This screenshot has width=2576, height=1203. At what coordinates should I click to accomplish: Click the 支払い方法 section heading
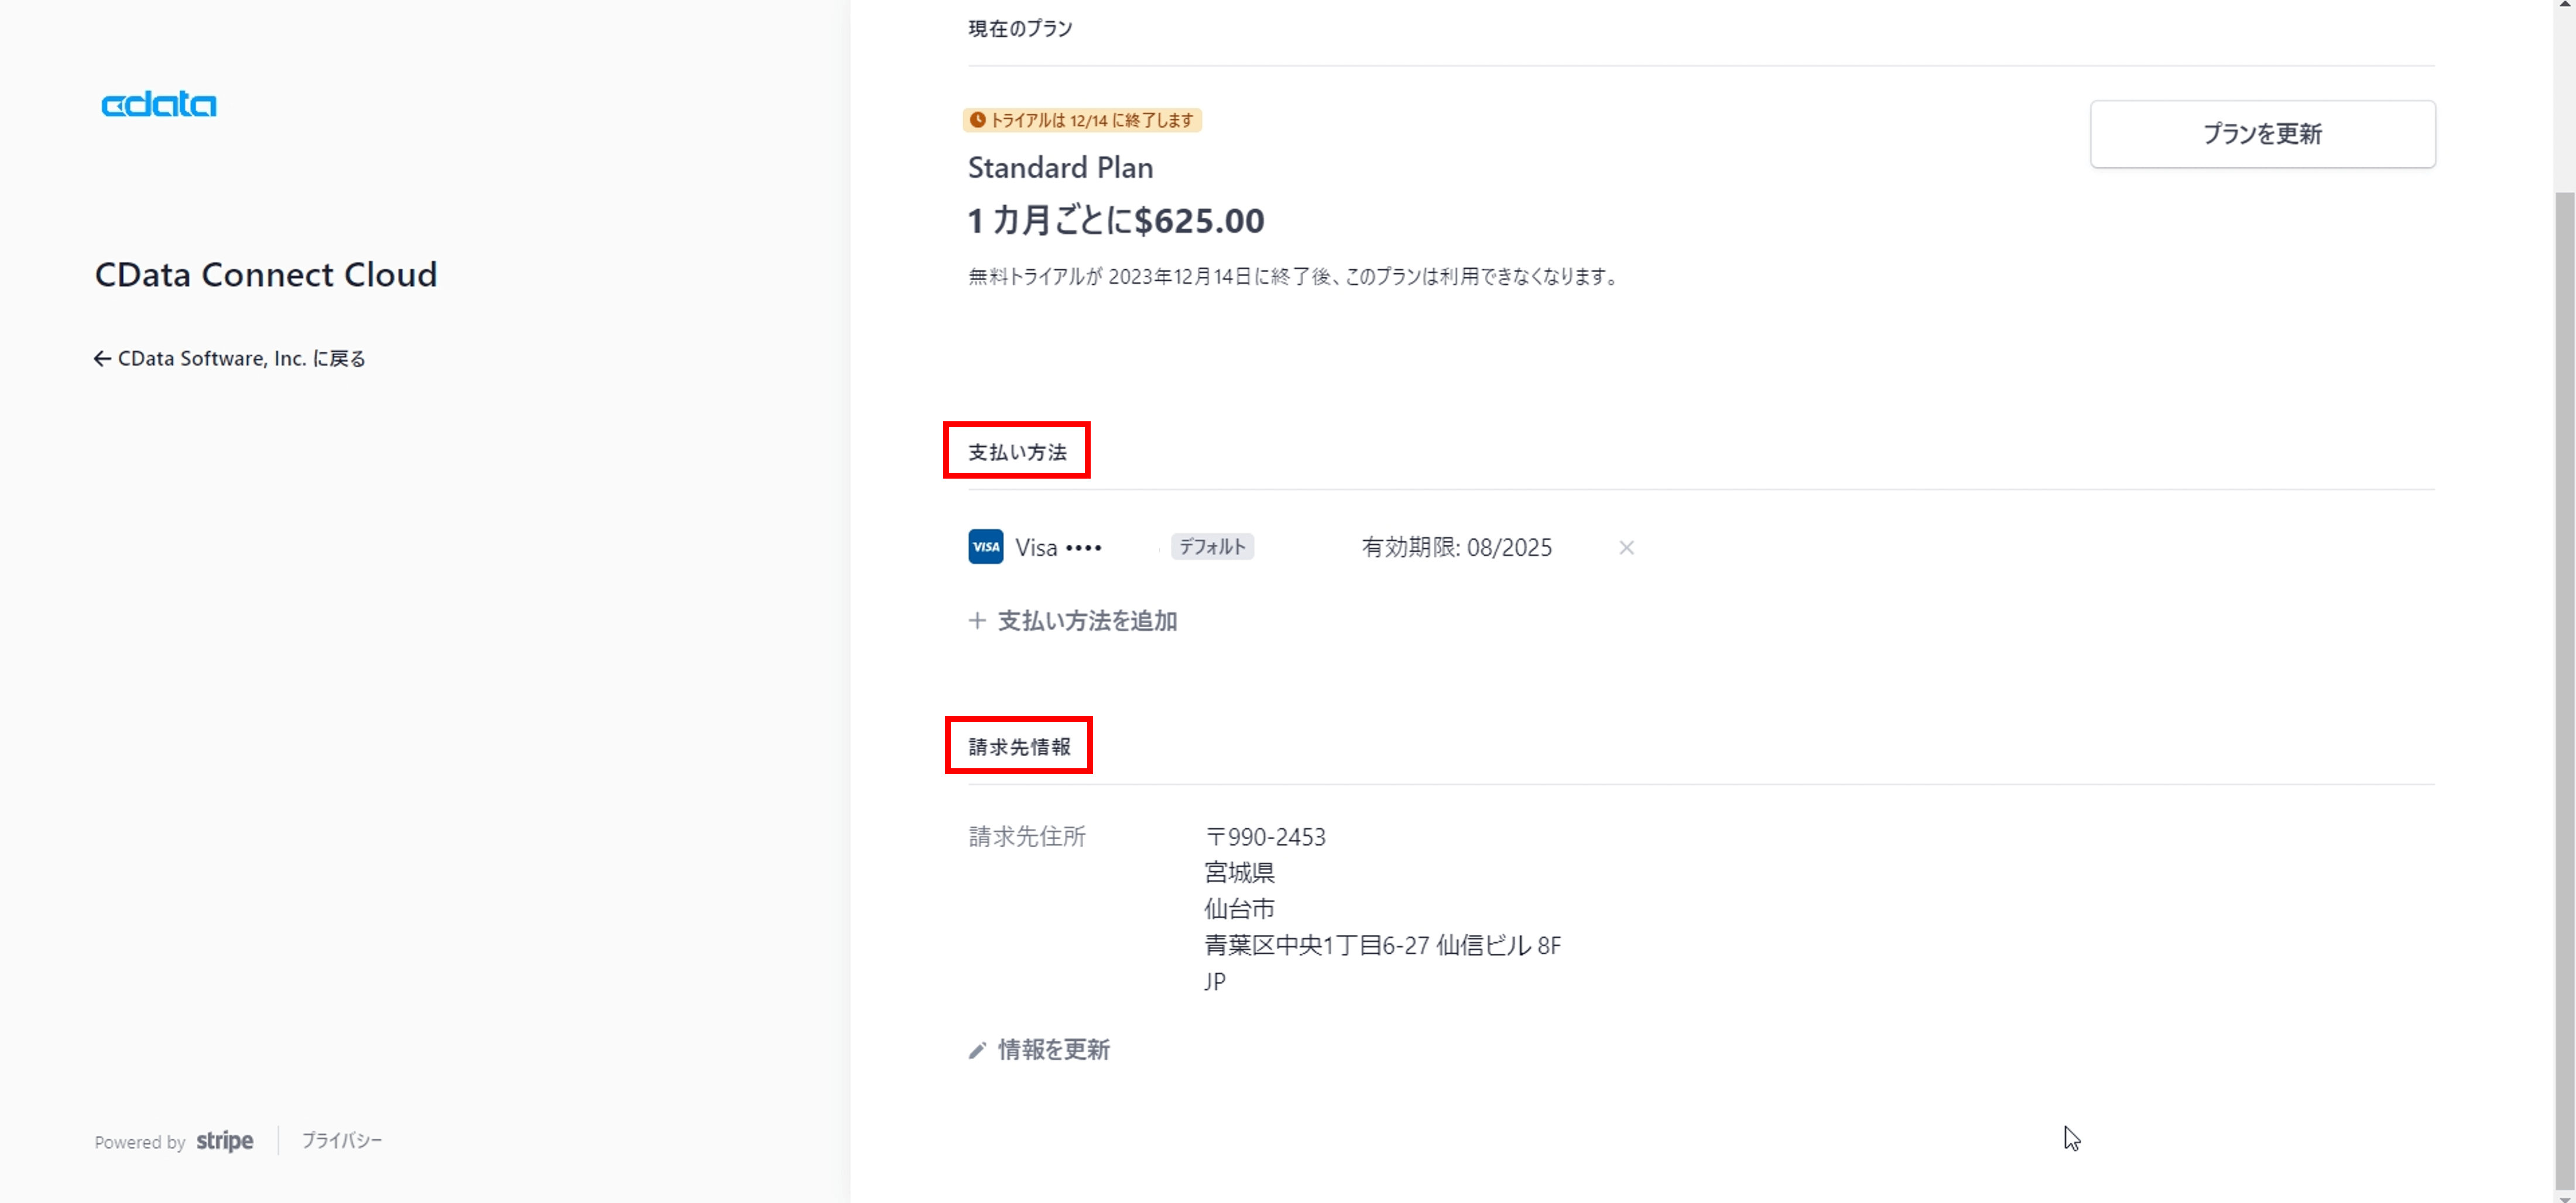(1017, 452)
